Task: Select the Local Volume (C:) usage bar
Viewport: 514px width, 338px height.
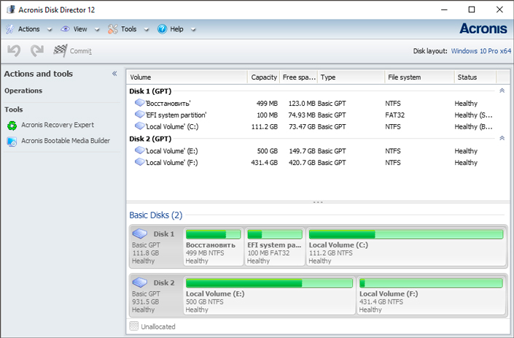Action: click(x=406, y=234)
